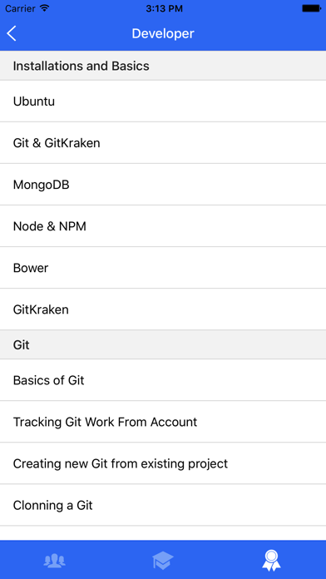This screenshot has width=326, height=579.
Task: Select Tracking Git Work From Account
Action: pyautogui.click(x=163, y=422)
